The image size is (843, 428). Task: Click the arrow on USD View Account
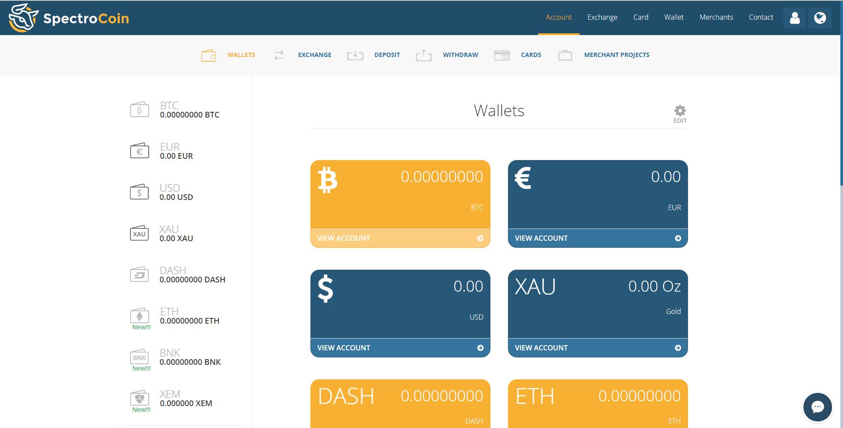click(x=480, y=348)
